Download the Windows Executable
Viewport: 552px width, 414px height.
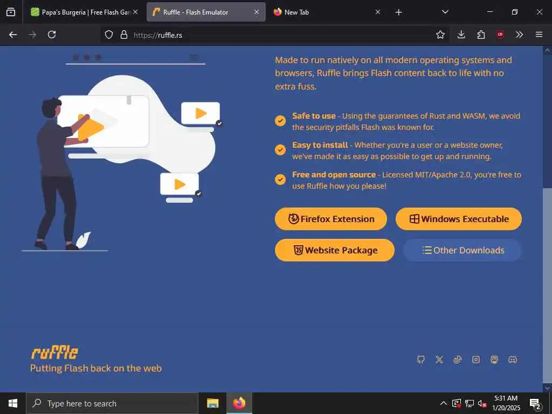pos(458,219)
